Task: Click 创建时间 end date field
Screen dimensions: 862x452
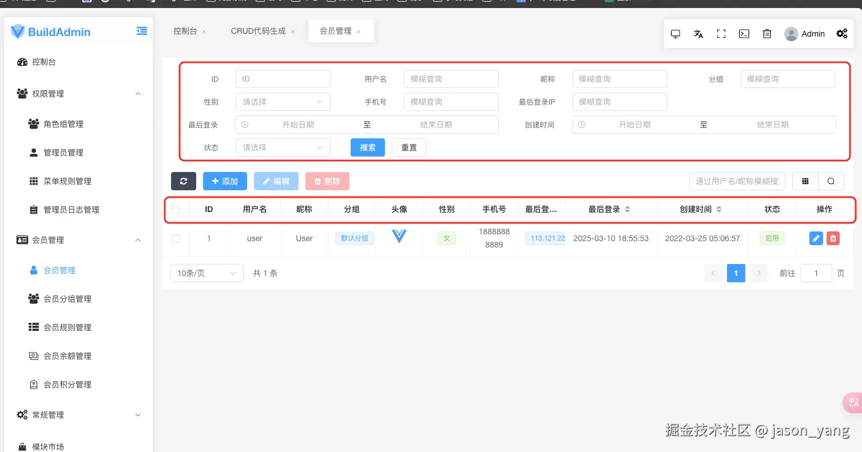Action: pyautogui.click(x=773, y=125)
